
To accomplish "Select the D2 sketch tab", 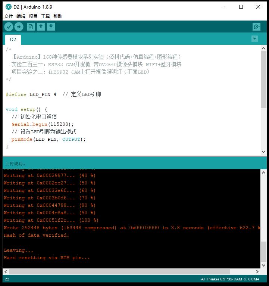I will [x=13, y=40].
